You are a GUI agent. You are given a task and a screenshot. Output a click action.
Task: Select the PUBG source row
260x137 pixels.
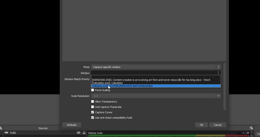[x=45, y=133]
